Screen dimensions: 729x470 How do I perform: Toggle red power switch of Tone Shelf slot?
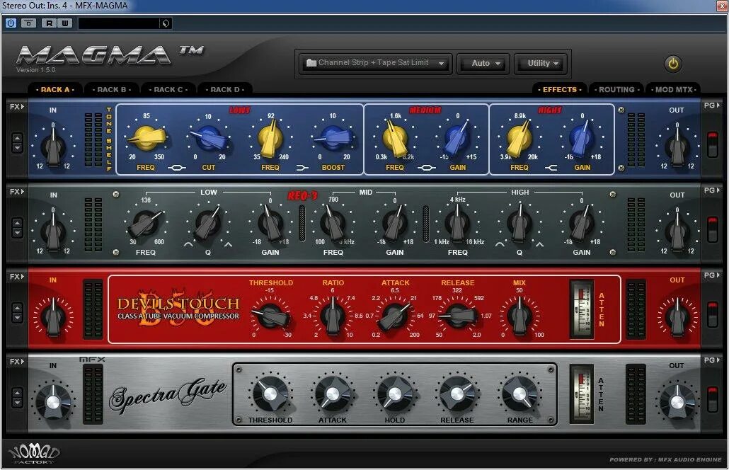coord(712,144)
